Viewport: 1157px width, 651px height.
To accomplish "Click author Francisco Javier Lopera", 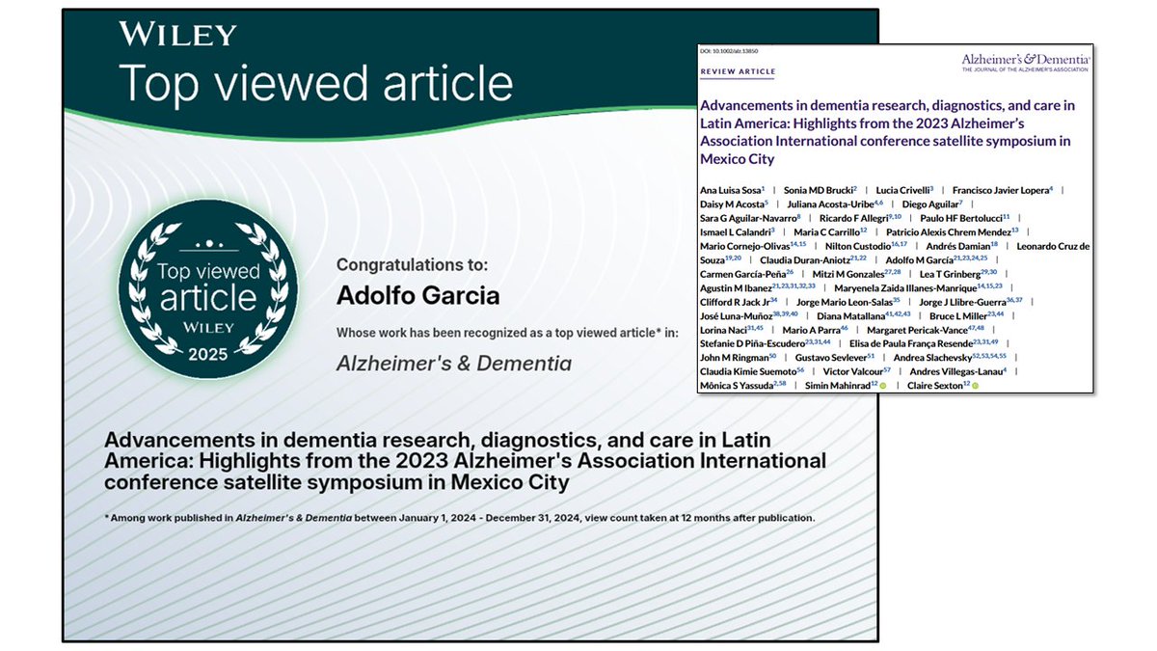I will [1002, 191].
